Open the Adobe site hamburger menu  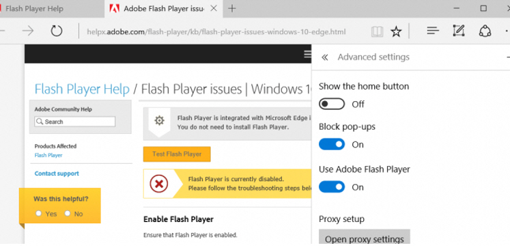[x=307, y=54]
